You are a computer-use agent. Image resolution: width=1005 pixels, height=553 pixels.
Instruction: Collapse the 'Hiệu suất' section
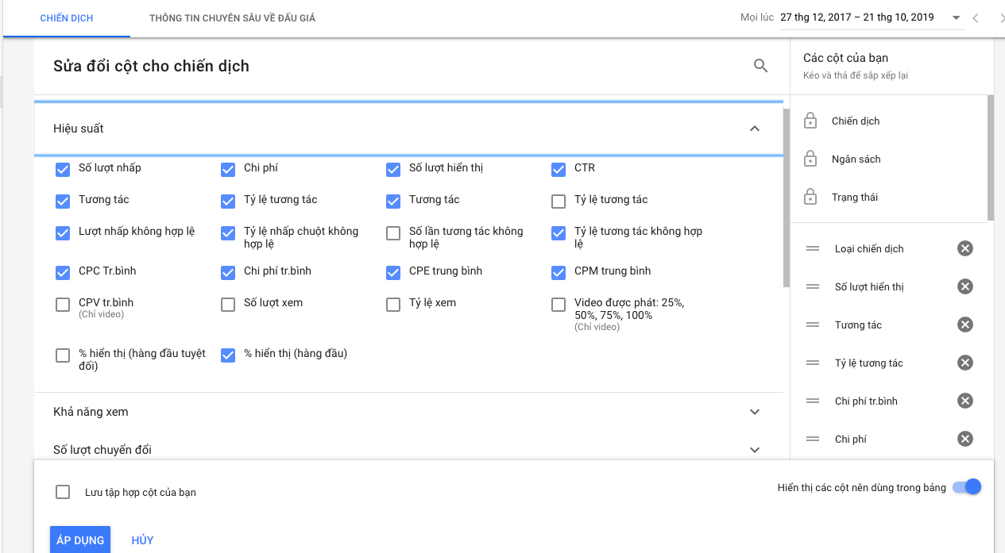(x=754, y=128)
